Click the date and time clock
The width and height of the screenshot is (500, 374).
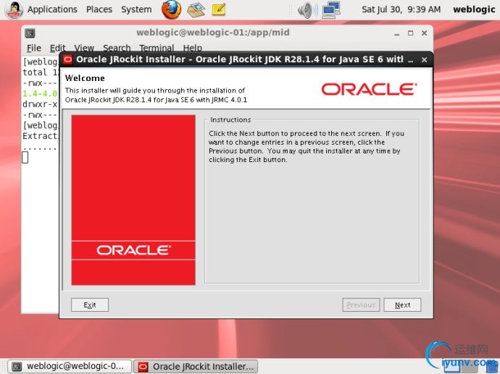point(401,9)
